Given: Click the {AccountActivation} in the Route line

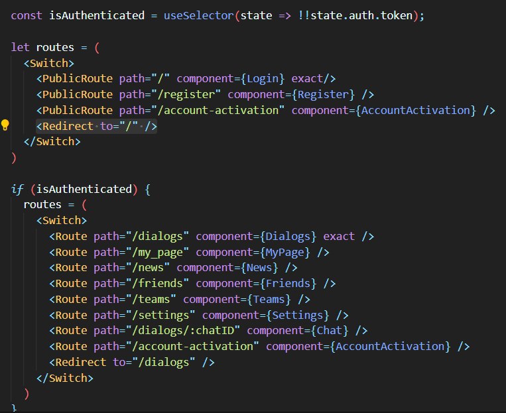Looking at the screenshot, I should 390,346.
